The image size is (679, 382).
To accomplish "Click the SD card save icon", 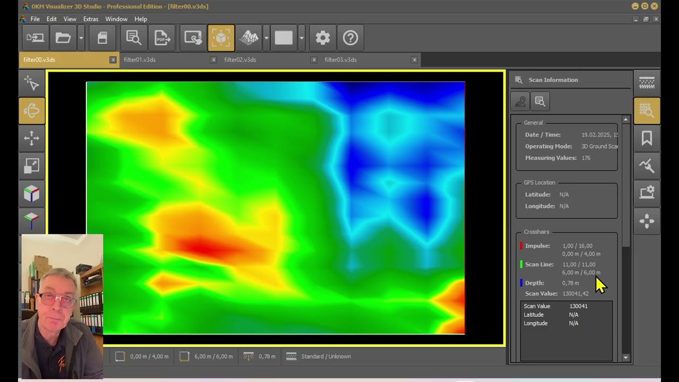I will tap(102, 38).
